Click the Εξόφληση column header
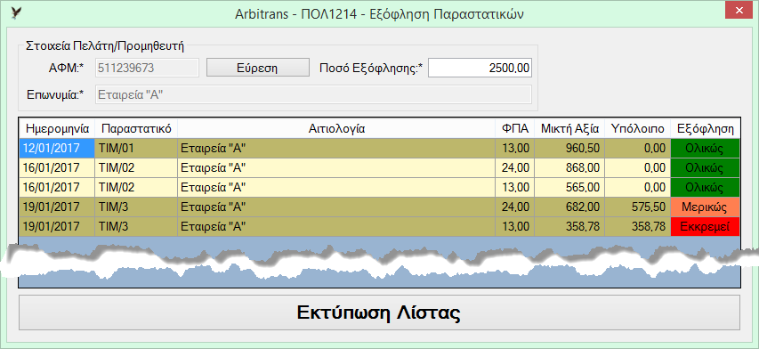Viewport: 759px width, 349px height. (706, 129)
